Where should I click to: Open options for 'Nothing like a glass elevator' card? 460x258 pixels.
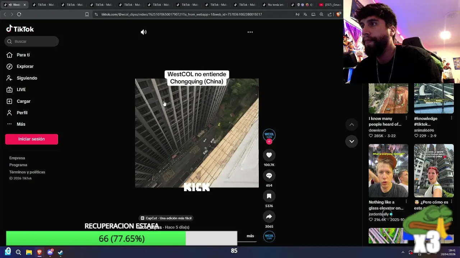[406, 201]
